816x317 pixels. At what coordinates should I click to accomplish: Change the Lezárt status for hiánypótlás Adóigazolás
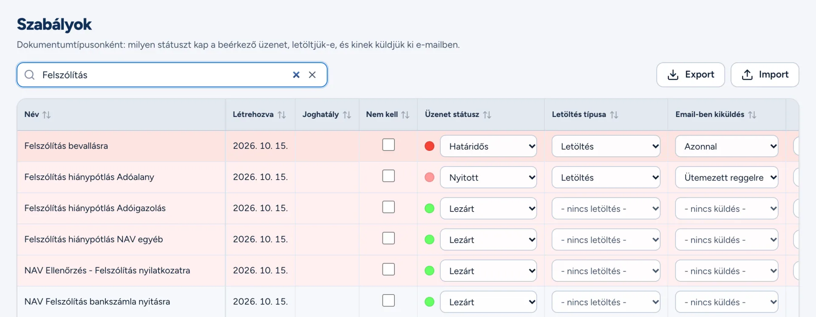click(x=488, y=209)
